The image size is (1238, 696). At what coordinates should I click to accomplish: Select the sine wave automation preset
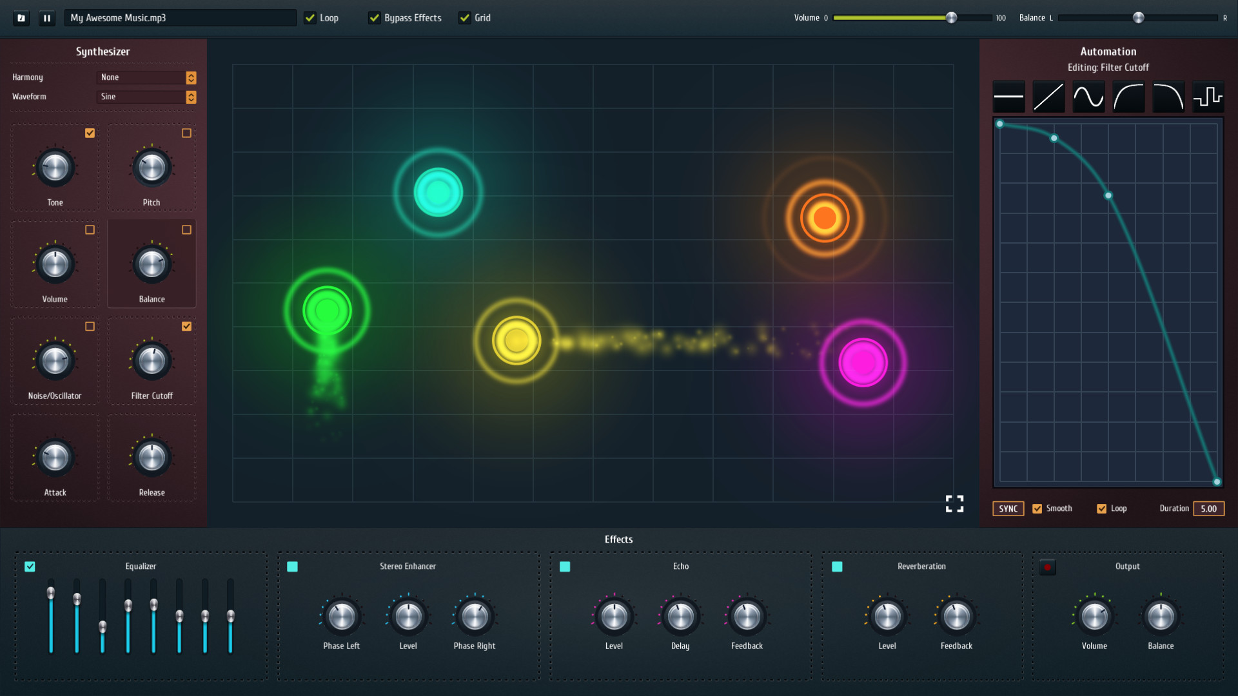[1088, 97]
